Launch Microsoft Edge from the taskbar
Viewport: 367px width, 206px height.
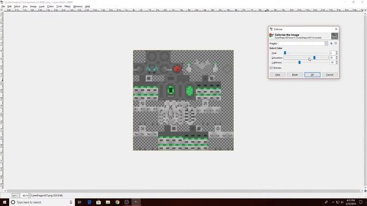click(x=89, y=202)
